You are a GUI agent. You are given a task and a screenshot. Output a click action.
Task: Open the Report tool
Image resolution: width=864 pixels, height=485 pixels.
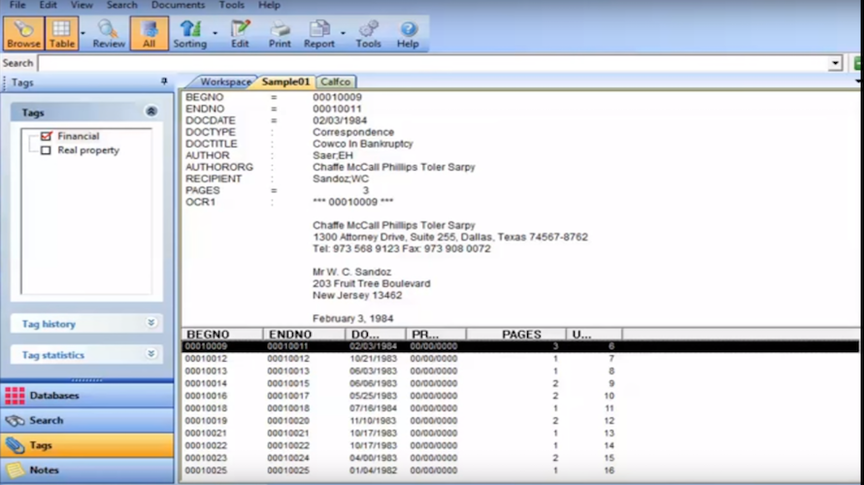point(318,33)
